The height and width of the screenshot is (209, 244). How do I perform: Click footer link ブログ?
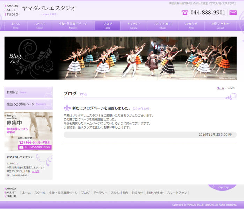pyautogui.click(x=85, y=193)
